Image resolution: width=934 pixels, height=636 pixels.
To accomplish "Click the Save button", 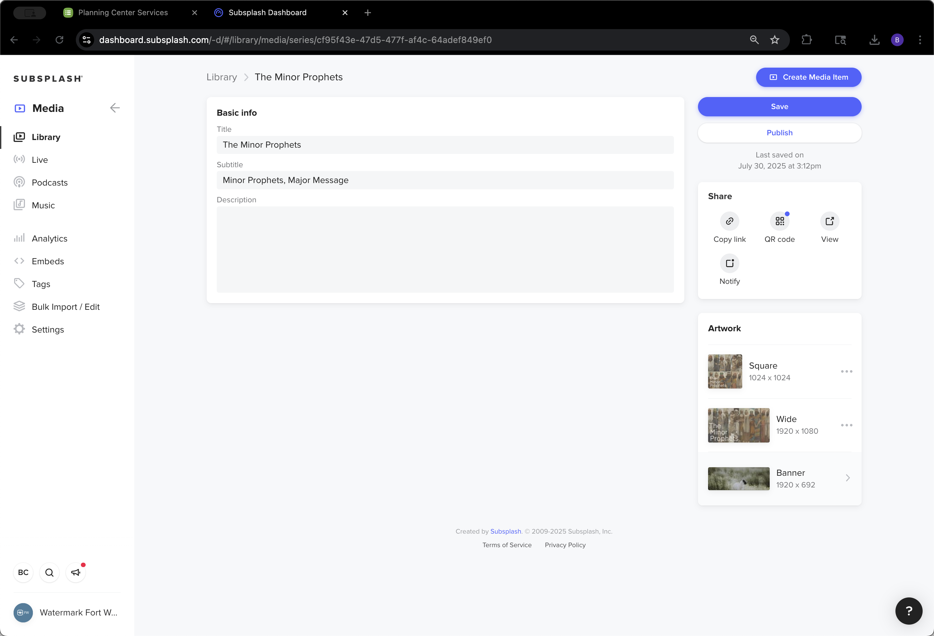I will (779, 107).
